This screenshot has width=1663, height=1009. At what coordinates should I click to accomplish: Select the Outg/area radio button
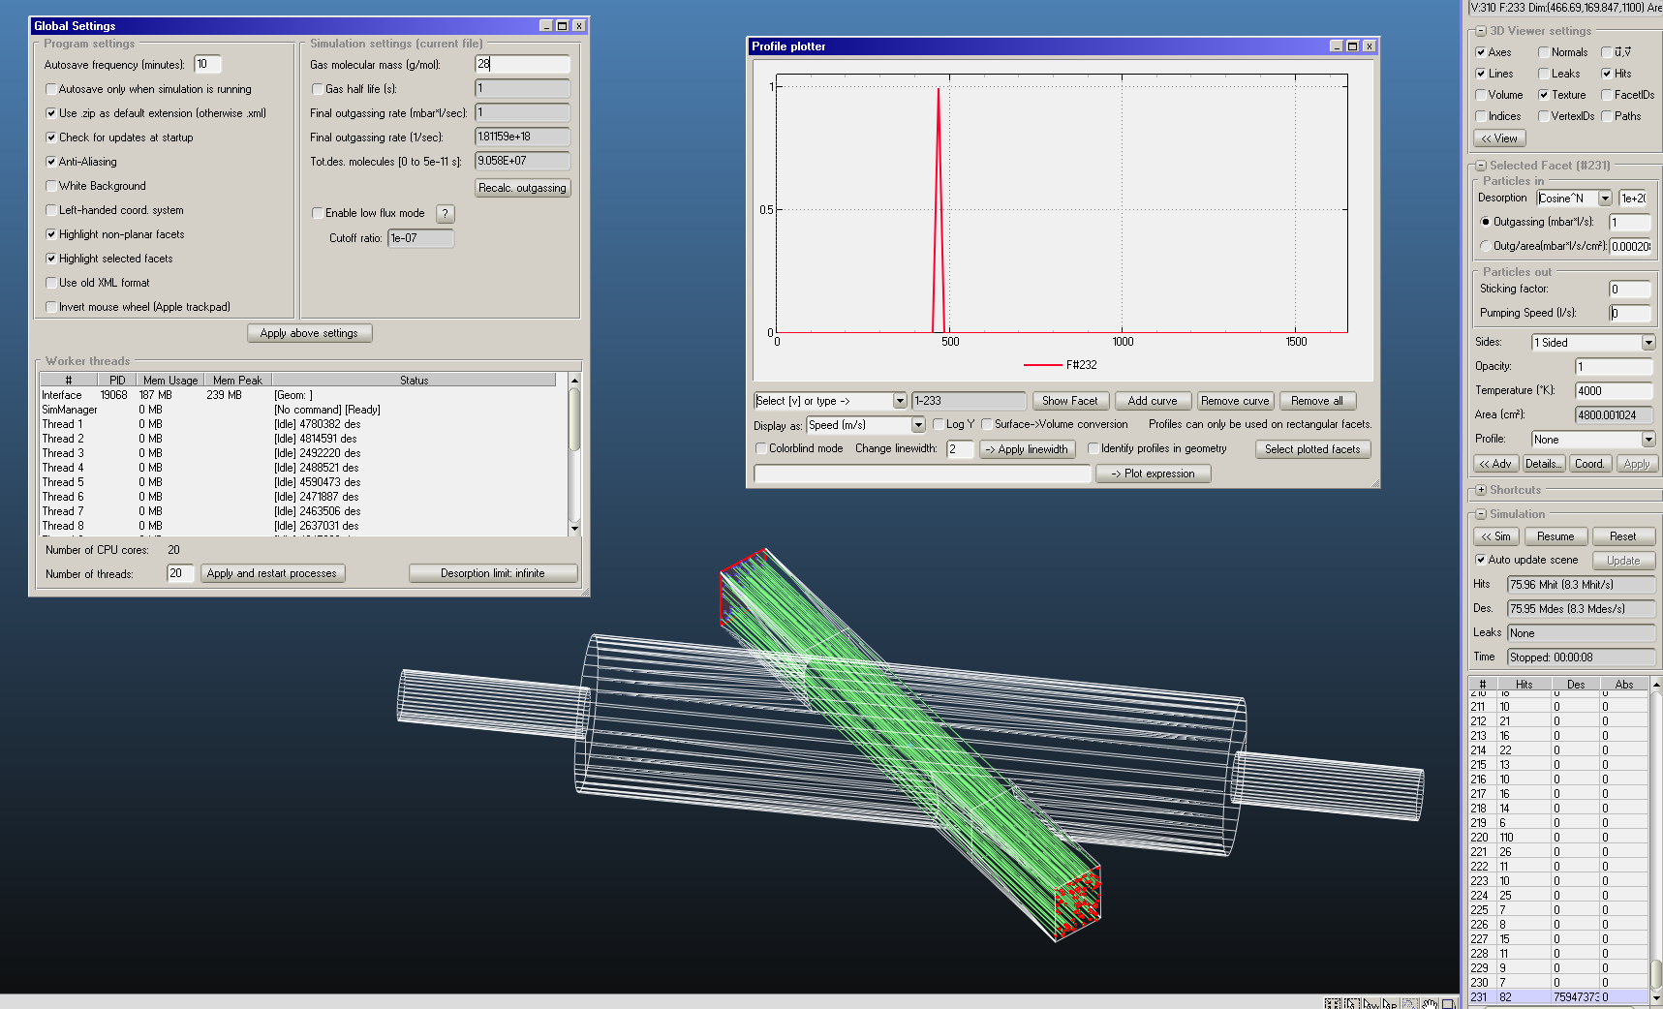point(1485,246)
